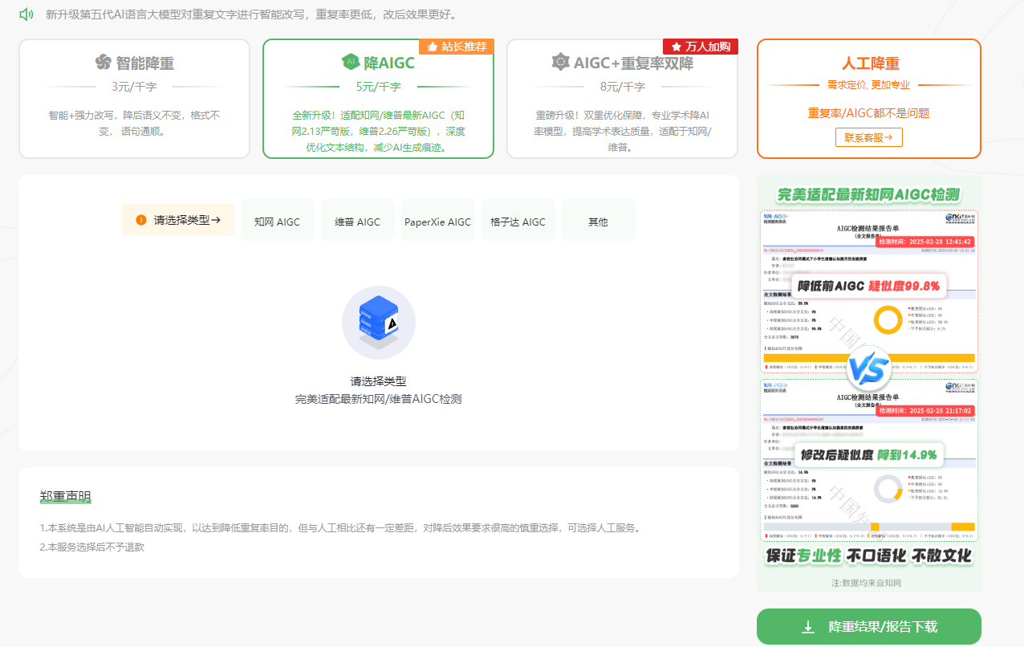Click the green AI hexagon icon

click(350, 62)
